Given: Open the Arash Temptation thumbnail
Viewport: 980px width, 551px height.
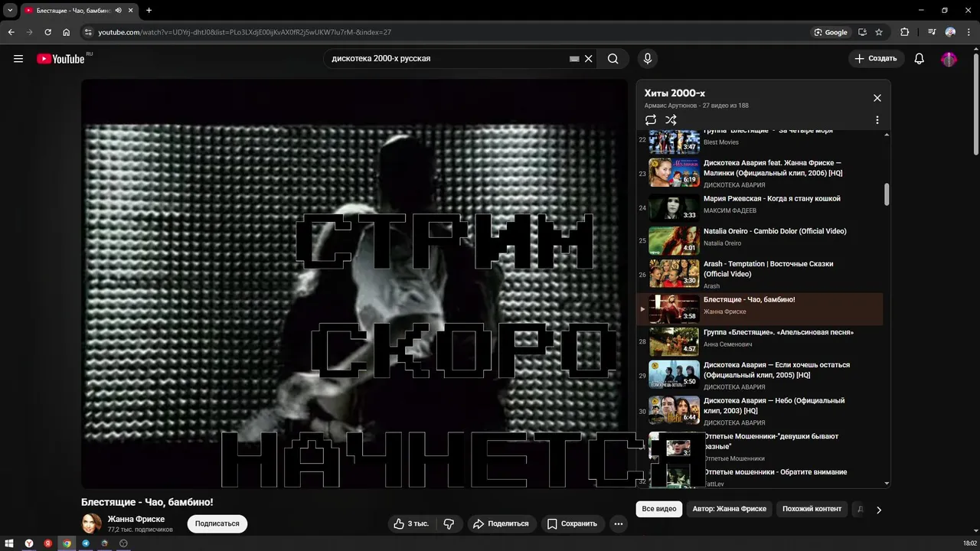Looking at the screenshot, I should tap(674, 274).
